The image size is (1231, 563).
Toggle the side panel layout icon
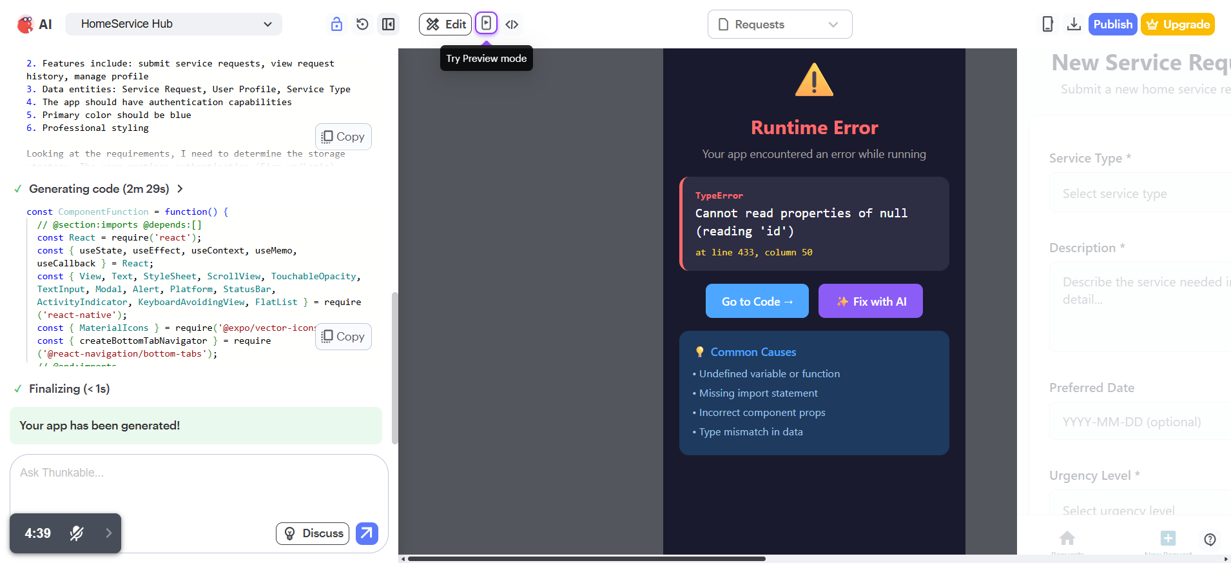pos(388,25)
